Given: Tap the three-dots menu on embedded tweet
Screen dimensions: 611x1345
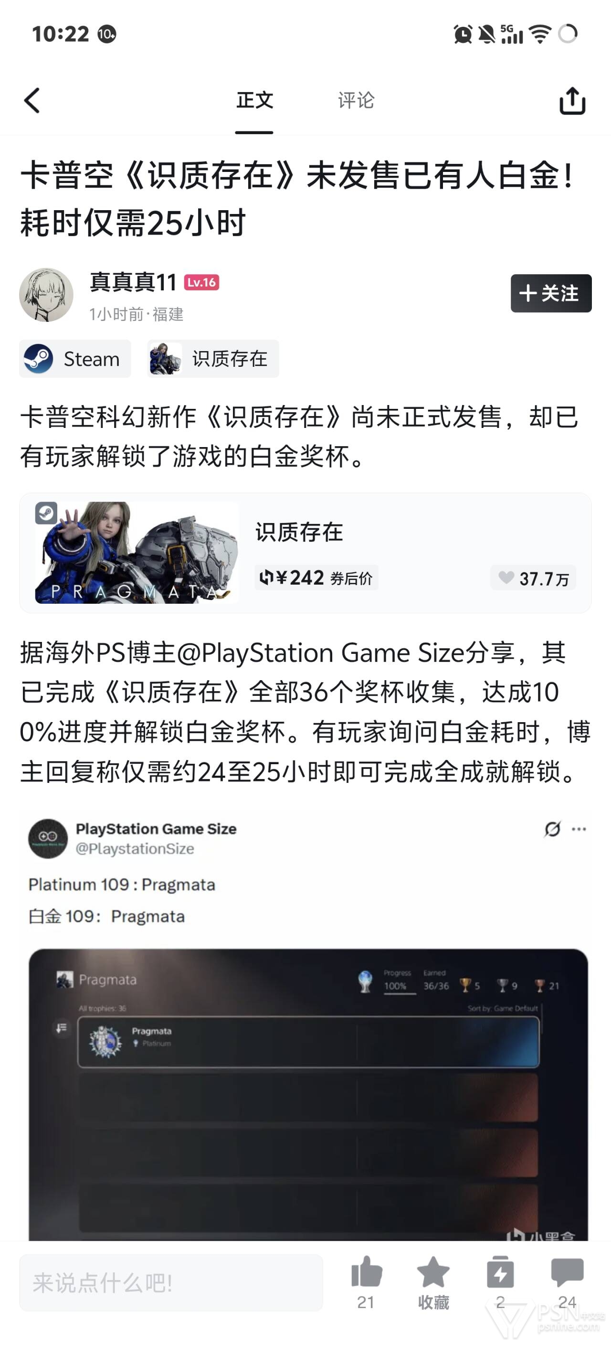Looking at the screenshot, I should pyautogui.click(x=579, y=829).
